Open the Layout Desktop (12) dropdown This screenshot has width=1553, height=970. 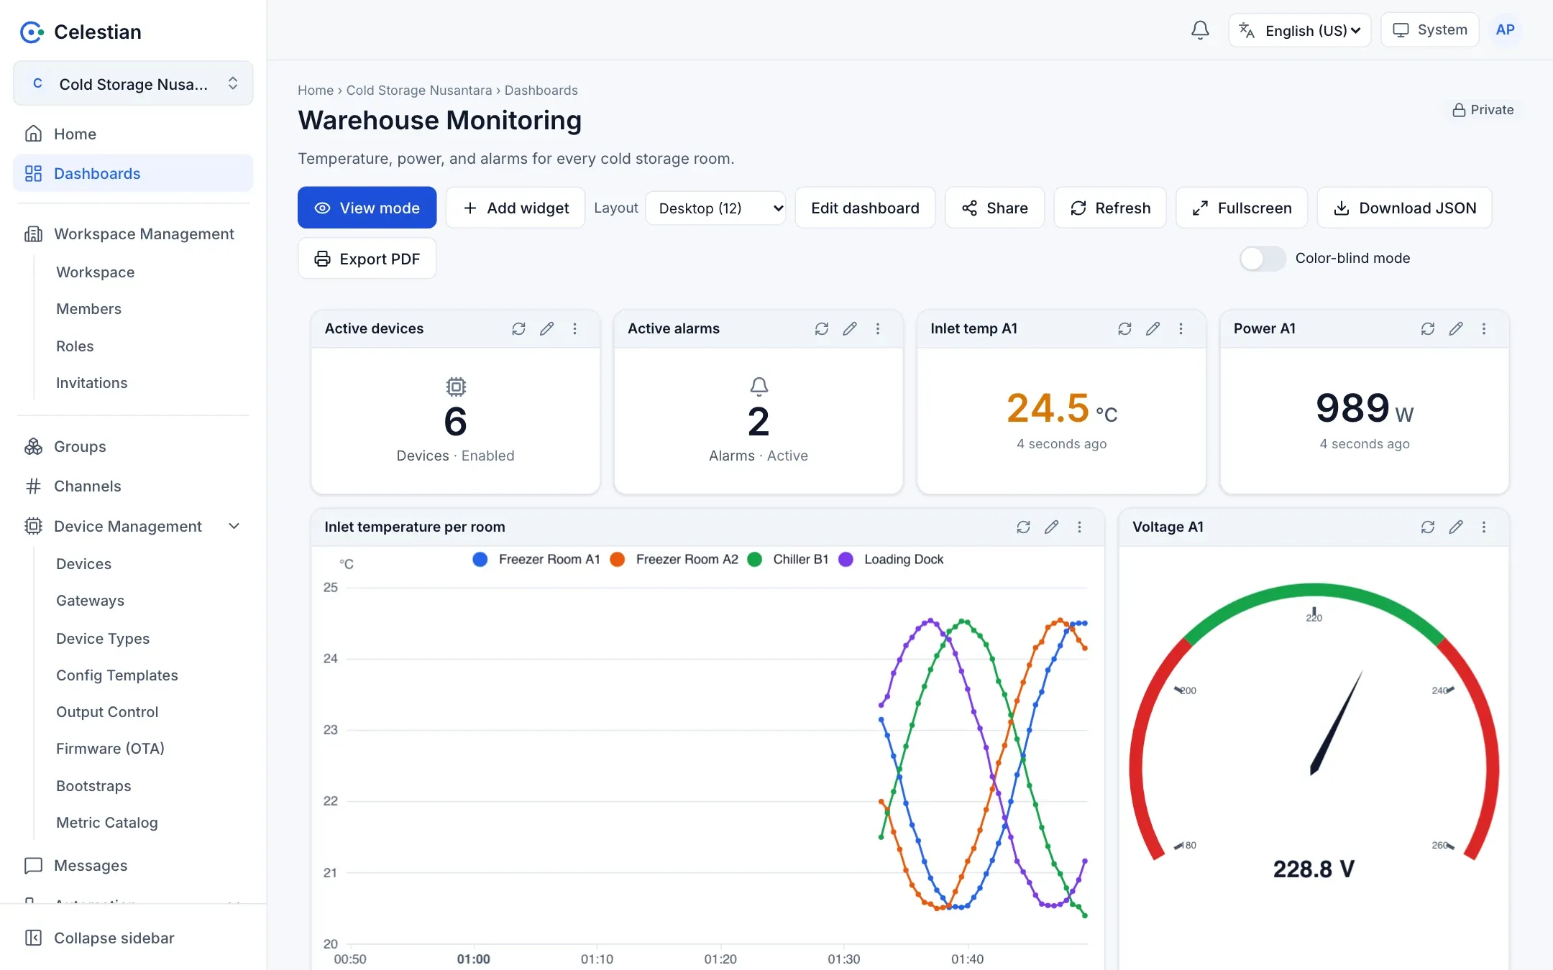pos(715,208)
